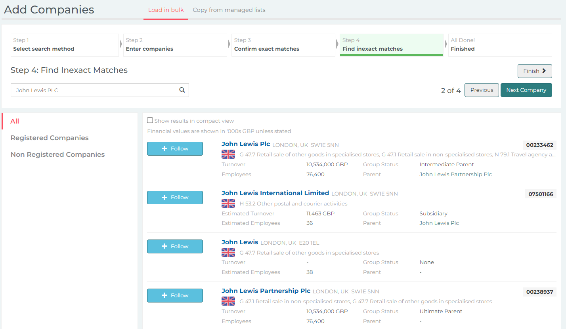The image size is (566, 329).
Task: Click the Next Company button
Action: [x=526, y=90]
